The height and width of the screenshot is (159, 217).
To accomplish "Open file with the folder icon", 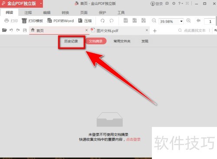I will (4, 30).
